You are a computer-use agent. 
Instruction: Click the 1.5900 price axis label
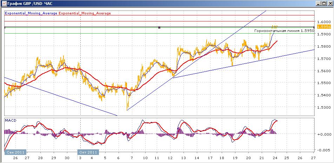(x=324, y=34)
